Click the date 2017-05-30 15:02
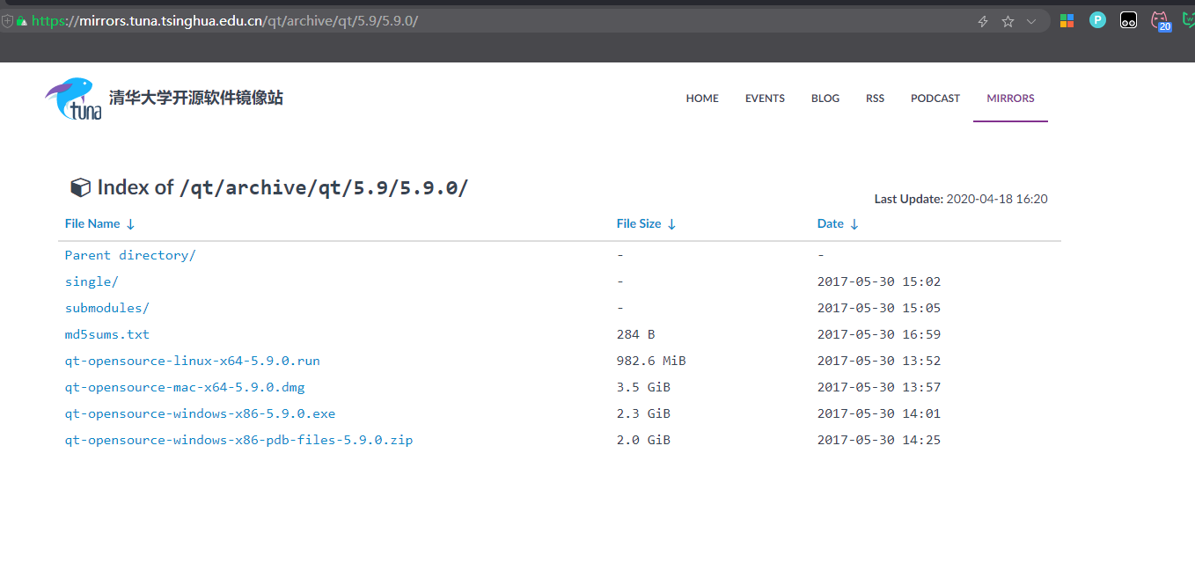The width and height of the screenshot is (1195, 570). pyautogui.click(x=879, y=281)
